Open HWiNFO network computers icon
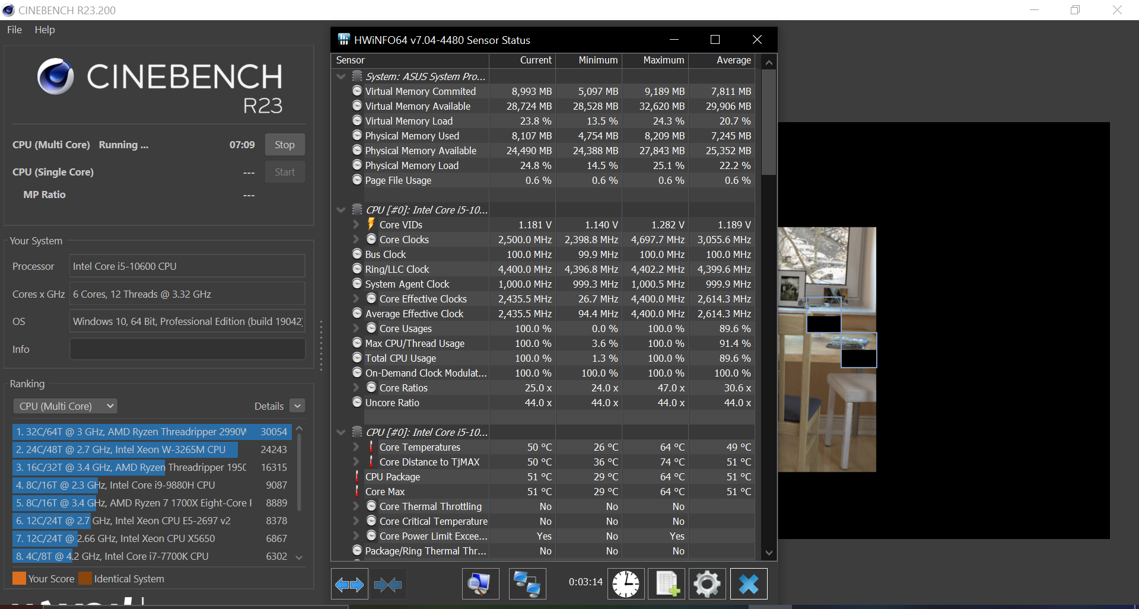Image resolution: width=1139 pixels, height=609 pixels. (x=527, y=584)
